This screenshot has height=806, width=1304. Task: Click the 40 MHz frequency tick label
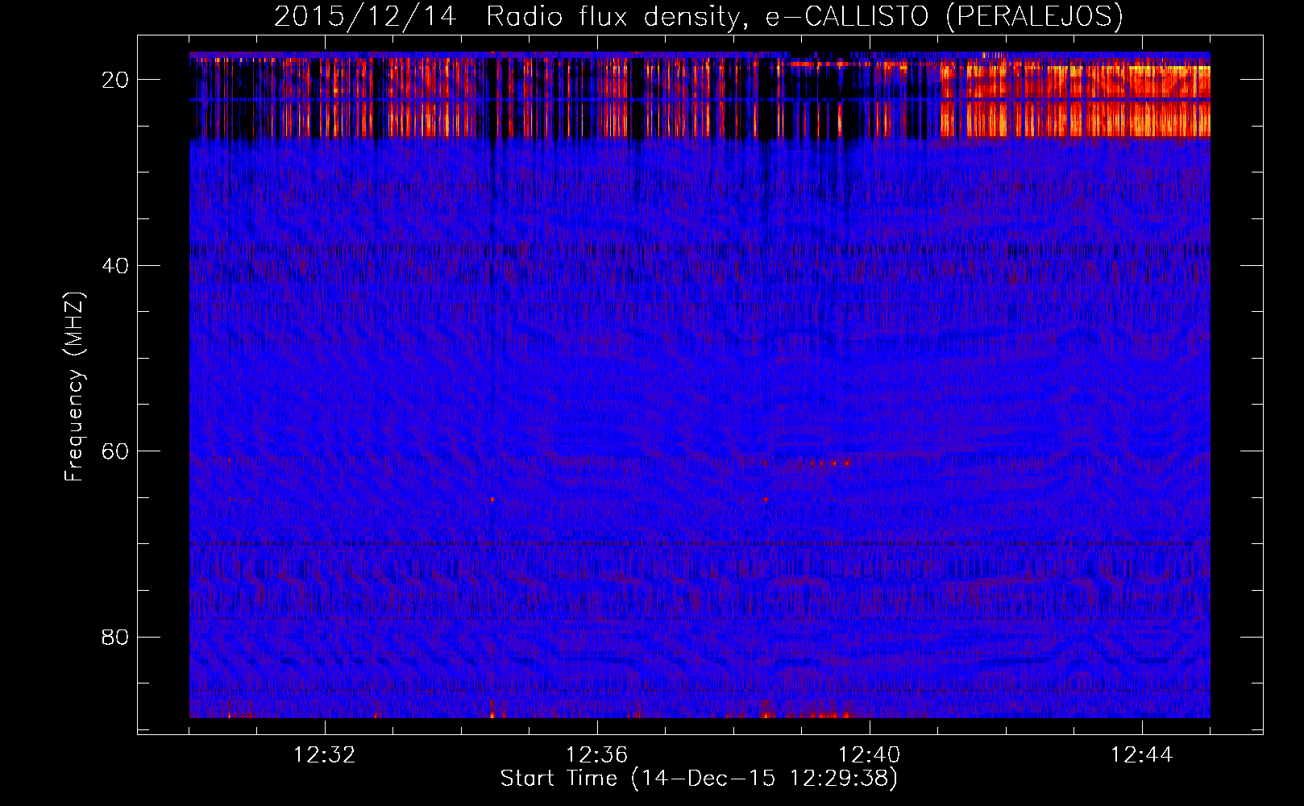coord(116,265)
